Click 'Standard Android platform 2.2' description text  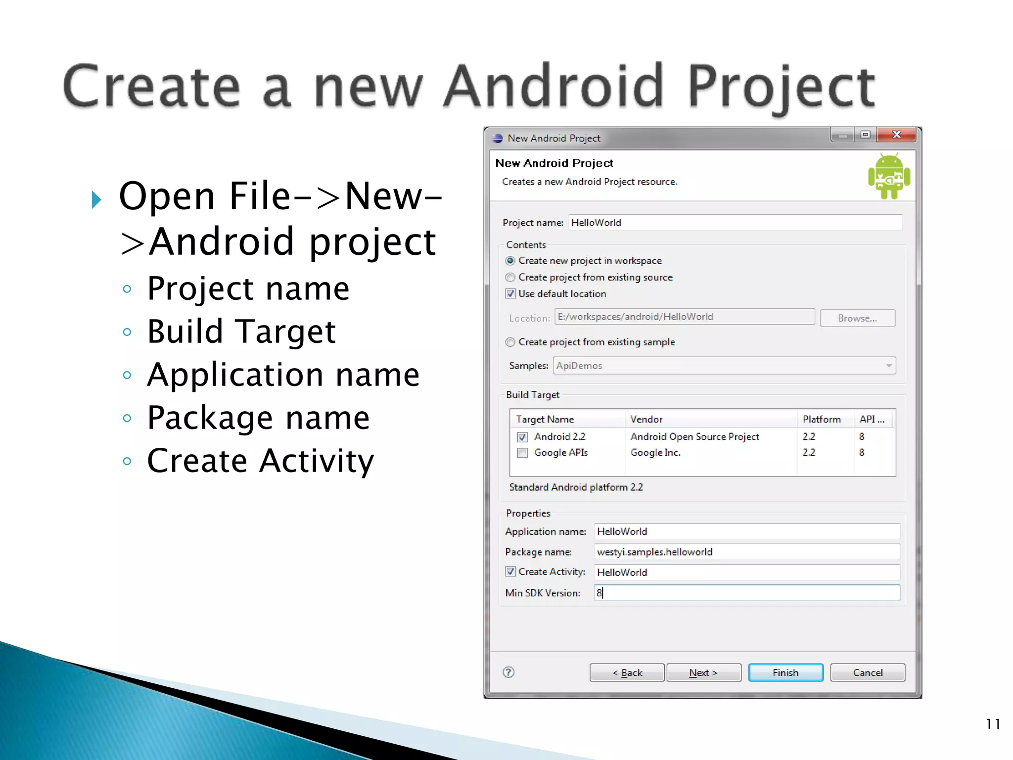point(576,487)
